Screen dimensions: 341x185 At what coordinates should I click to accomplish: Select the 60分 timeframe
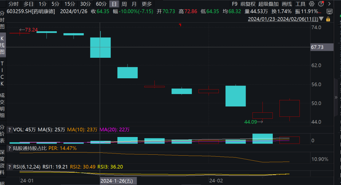click(101, 4)
